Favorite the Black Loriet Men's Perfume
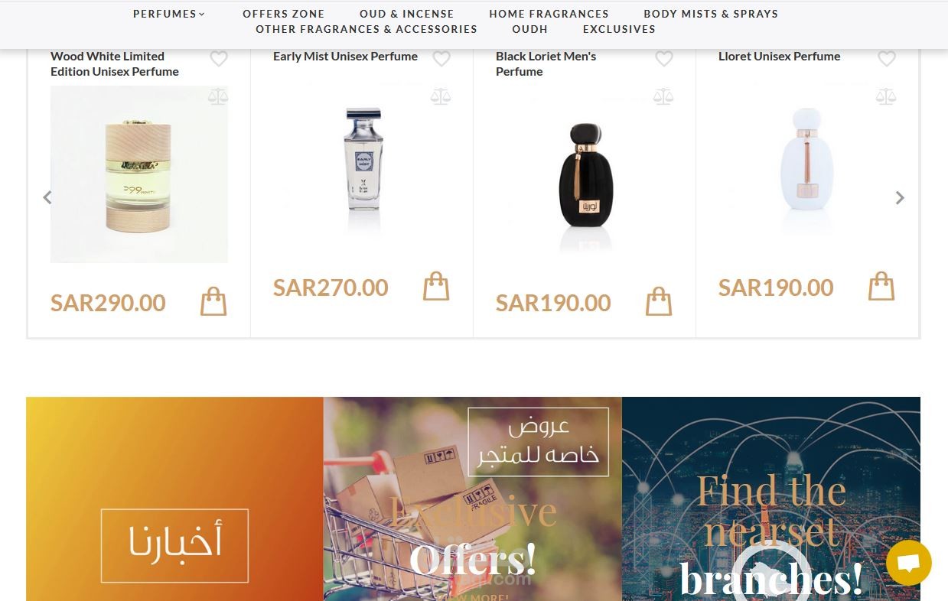 pos(664,58)
